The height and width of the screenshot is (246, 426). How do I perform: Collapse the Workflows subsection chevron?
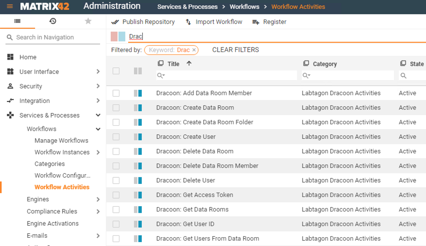click(x=98, y=129)
